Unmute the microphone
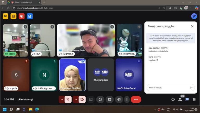This screenshot has width=200, height=113. click(x=68, y=99)
